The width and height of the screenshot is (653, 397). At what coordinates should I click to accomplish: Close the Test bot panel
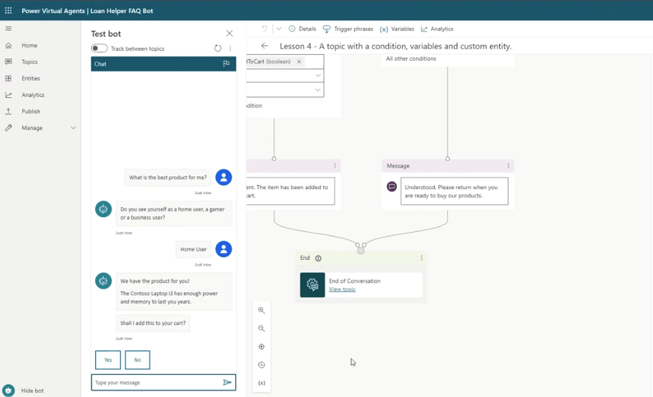tap(230, 34)
